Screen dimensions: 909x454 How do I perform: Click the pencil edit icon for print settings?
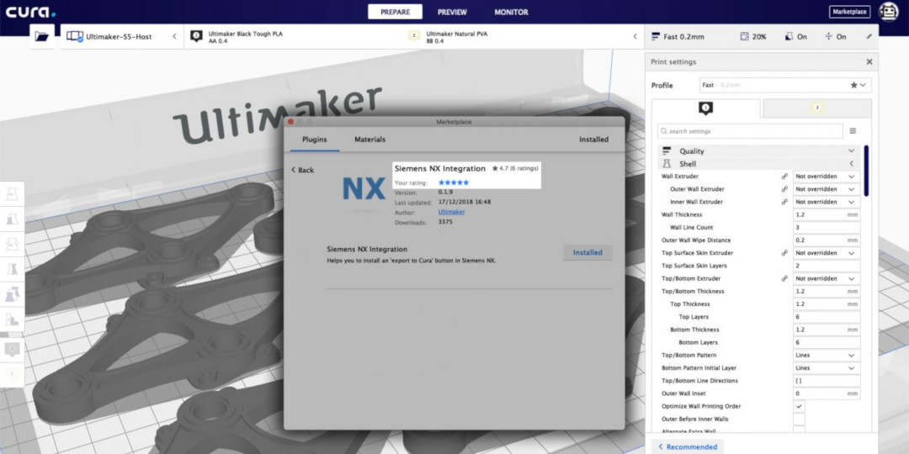click(869, 36)
